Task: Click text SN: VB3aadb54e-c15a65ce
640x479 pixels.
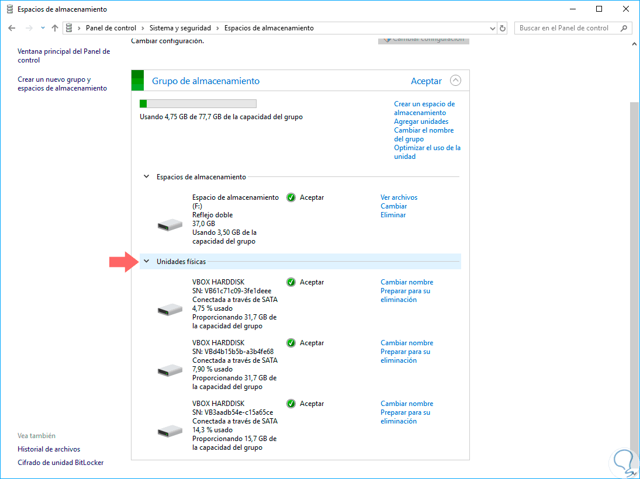Action: tap(233, 412)
